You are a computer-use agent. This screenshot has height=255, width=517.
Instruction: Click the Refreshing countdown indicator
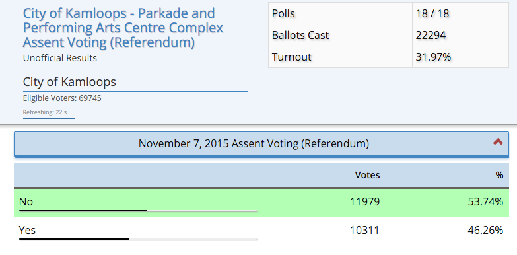tap(45, 112)
